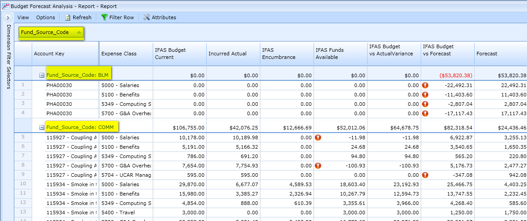Click the Refresh icon
Viewport: 527px width, 221px height.
point(67,17)
